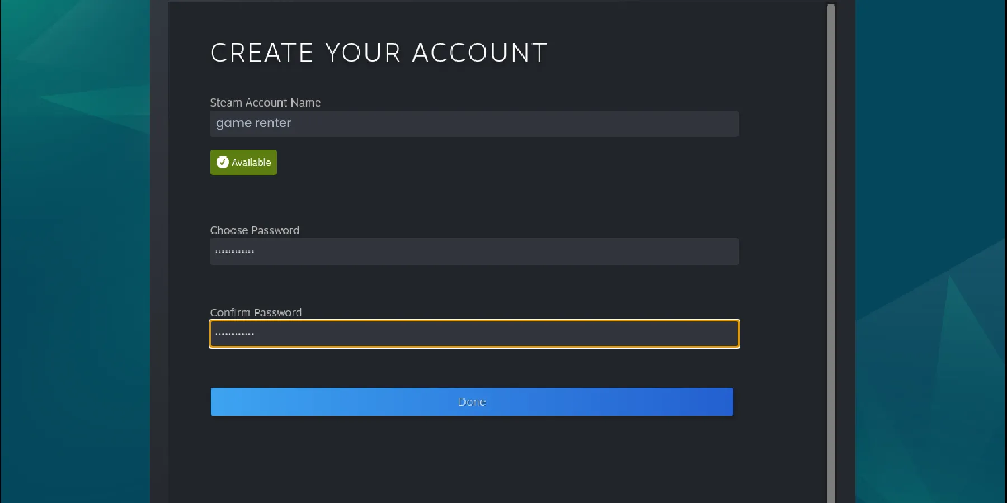Click the Steam Account Name input field
The width and height of the screenshot is (1007, 503).
point(474,124)
